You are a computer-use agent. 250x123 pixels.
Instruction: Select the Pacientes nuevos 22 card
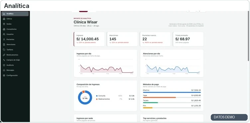pyautogui.click(x=155, y=39)
